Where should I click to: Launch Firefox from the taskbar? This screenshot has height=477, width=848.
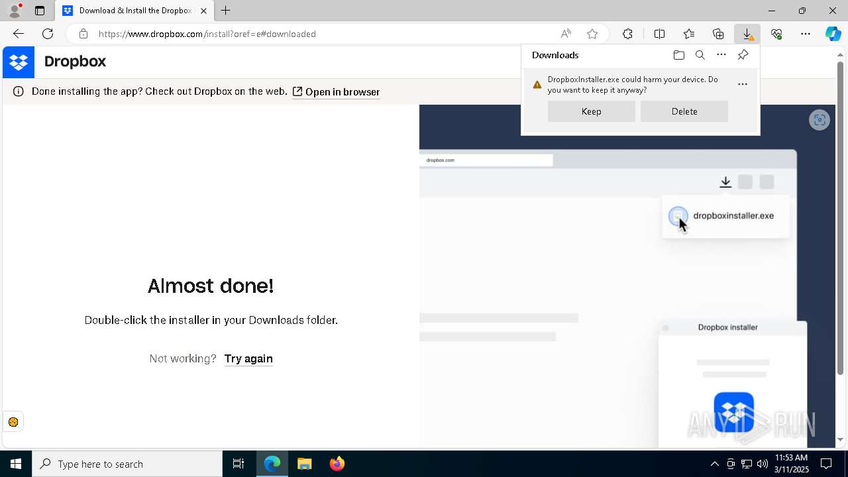pyautogui.click(x=337, y=464)
